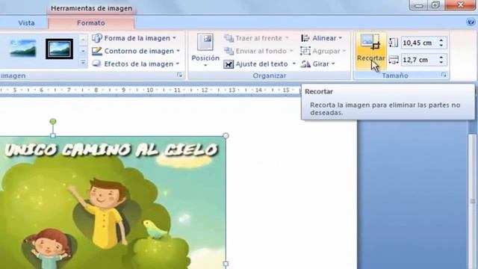Open Efectos de la imagen menu
This screenshot has width=478, height=269.
[x=136, y=64]
